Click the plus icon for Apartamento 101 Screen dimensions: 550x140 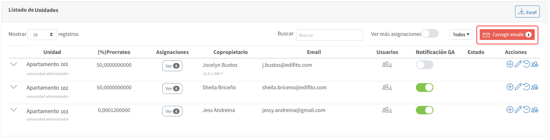coord(510,64)
